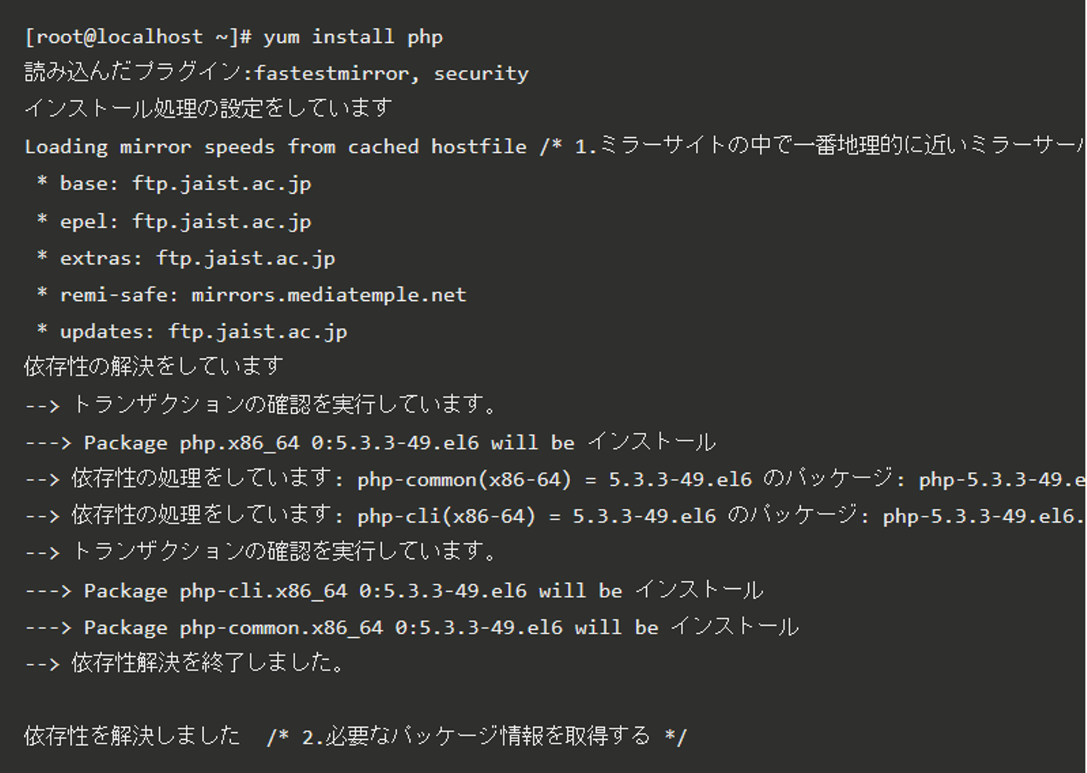This screenshot has width=1087, height=773.
Task: Click the "依存性の解決をしています" line
Action: coord(154,367)
